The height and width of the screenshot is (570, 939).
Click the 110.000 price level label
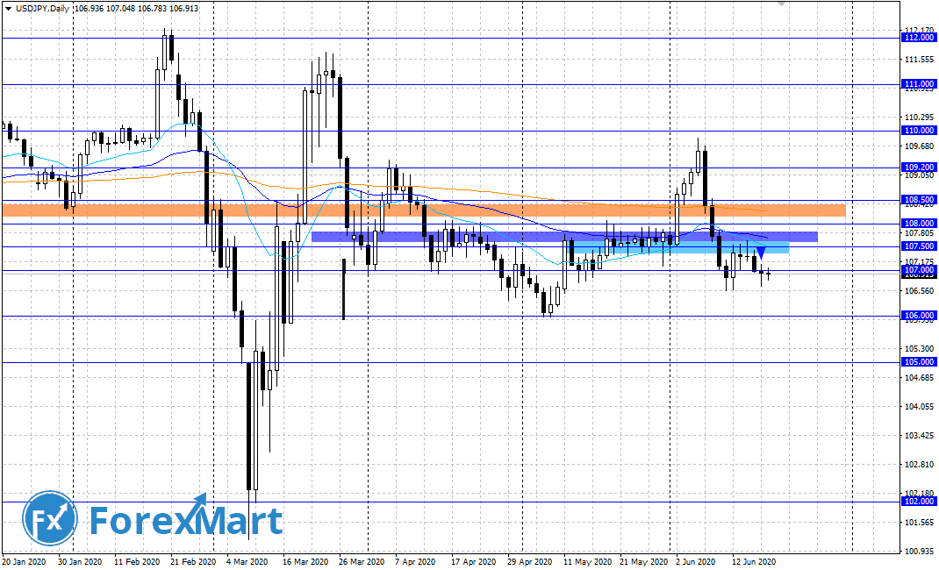click(918, 131)
